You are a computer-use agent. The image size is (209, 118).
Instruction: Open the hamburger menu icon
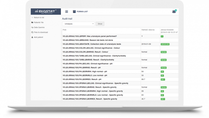pyautogui.click(x=67, y=12)
